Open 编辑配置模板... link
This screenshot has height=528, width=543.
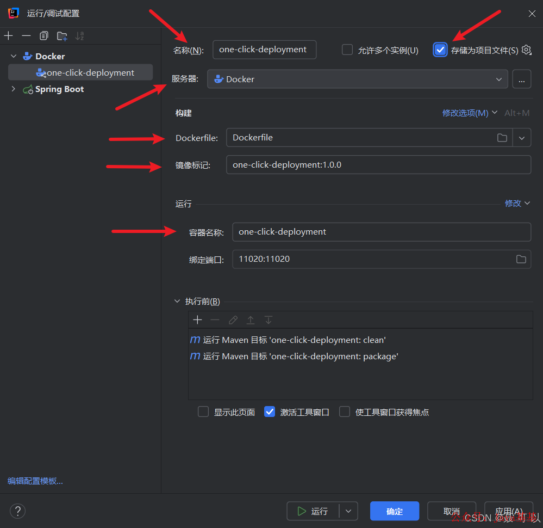(x=35, y=481)
